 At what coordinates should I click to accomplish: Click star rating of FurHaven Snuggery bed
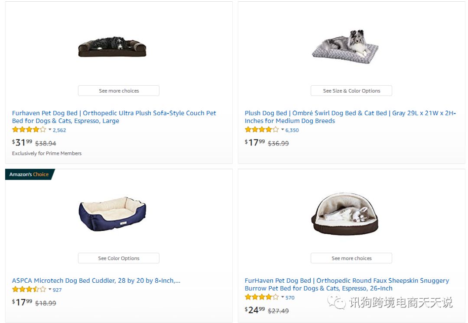click(261, 297)
